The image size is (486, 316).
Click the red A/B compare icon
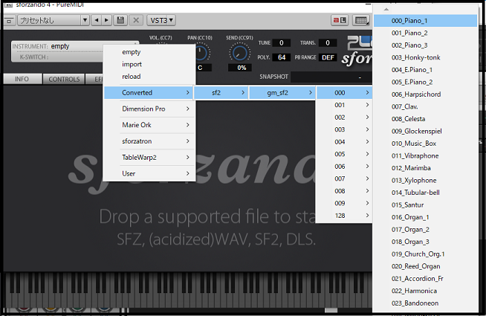point(340,21)
